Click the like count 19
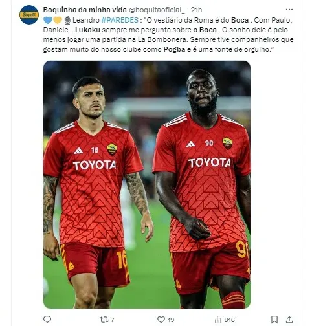The image size is (312, 326). [x=171, y=320]
